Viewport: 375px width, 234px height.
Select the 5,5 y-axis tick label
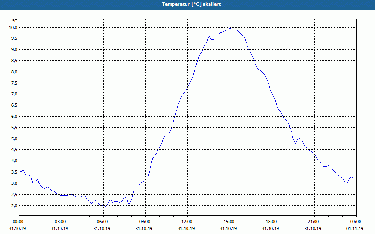point(15,127)
